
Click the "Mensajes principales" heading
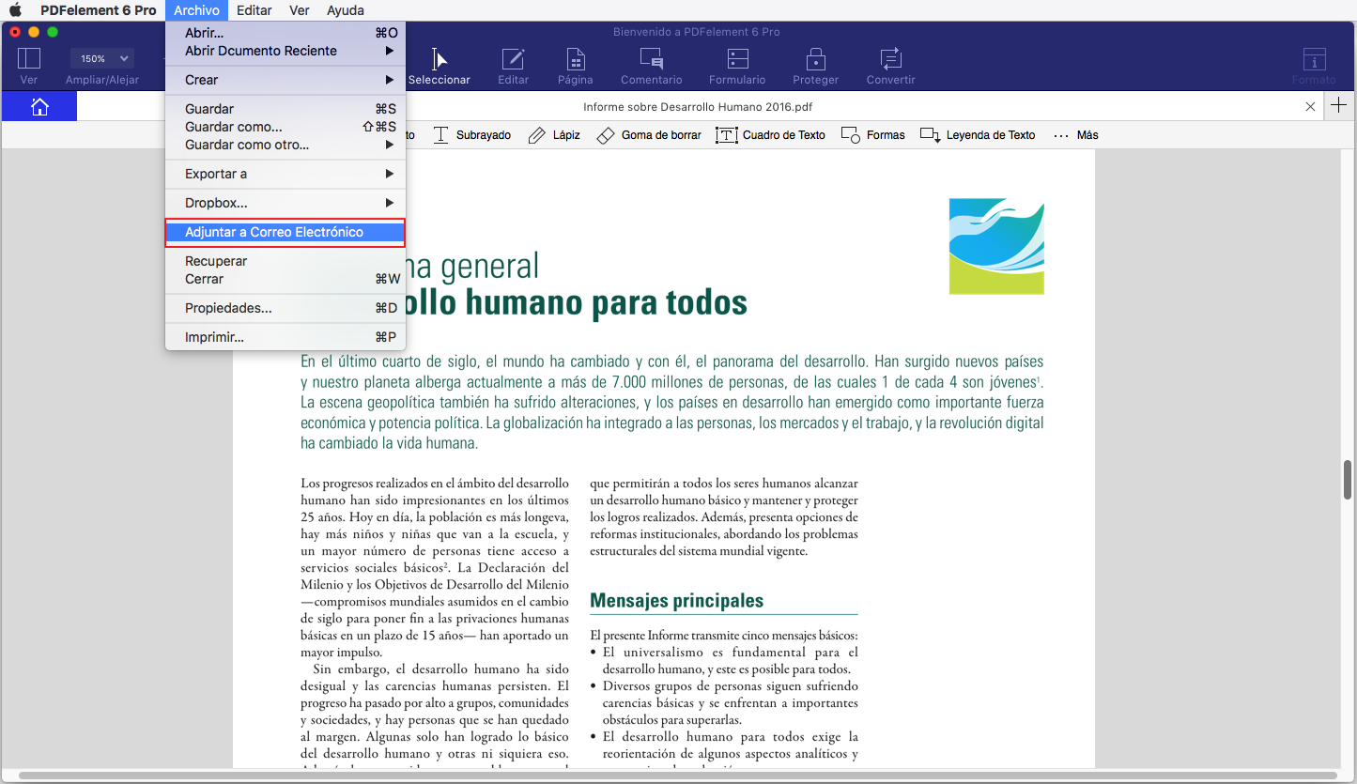[x=676, y=601]
